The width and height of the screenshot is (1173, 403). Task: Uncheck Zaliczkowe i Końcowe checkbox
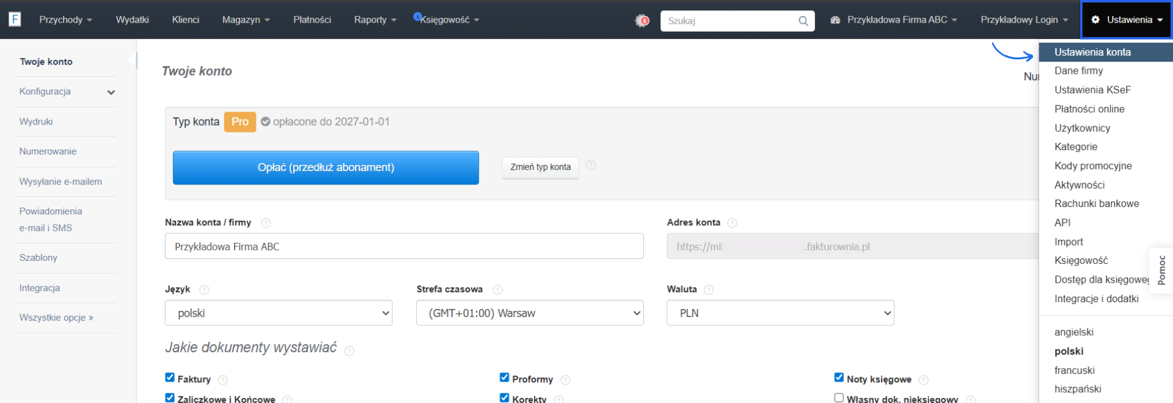170,398
